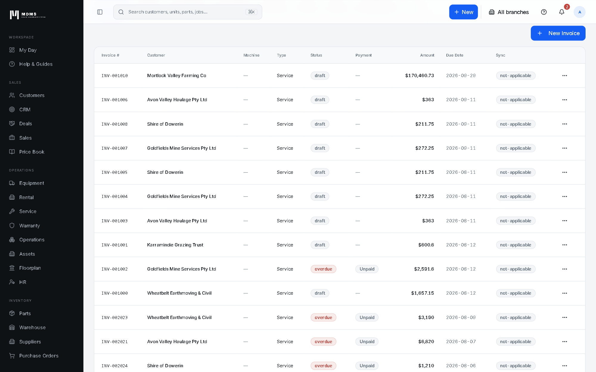596x372 pixels.
Task: Click the Customers sidebar icon
Action: point(12,95)
